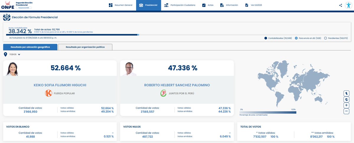
Task: Click FUERZA POPULAR party label
Action: click(x=64, y=93)
